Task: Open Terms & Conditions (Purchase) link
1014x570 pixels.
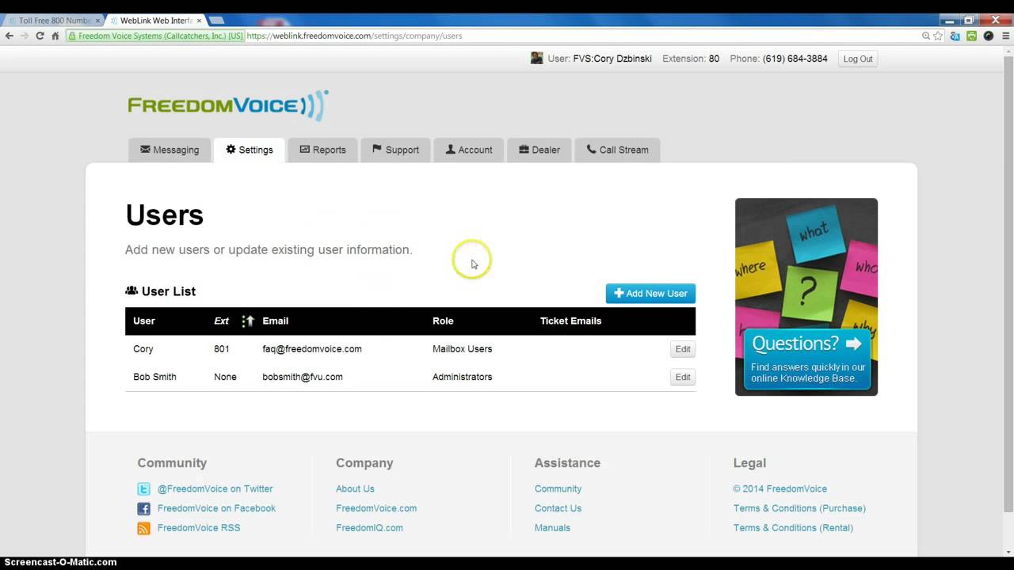Action: click(x=799, y=508)
